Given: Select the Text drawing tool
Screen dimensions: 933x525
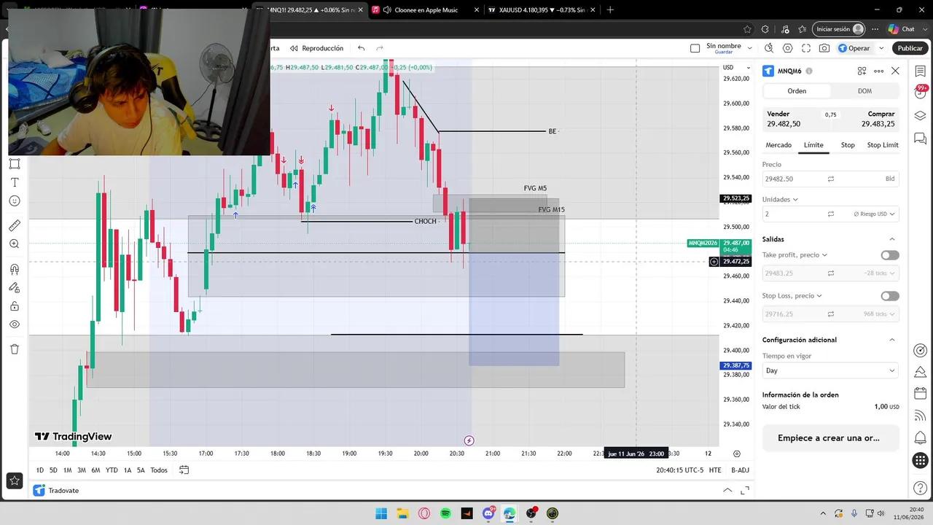Looking at the screenshot, I should (15, 182).
